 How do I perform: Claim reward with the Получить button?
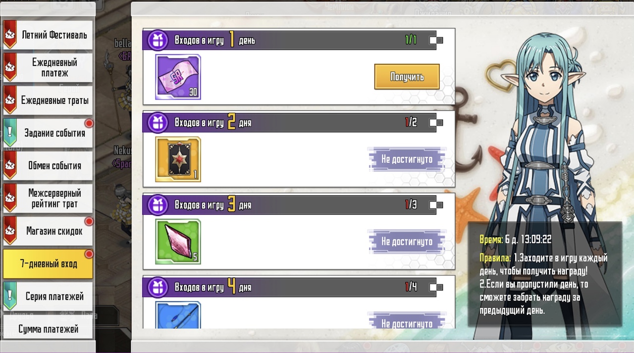[407, 77]
